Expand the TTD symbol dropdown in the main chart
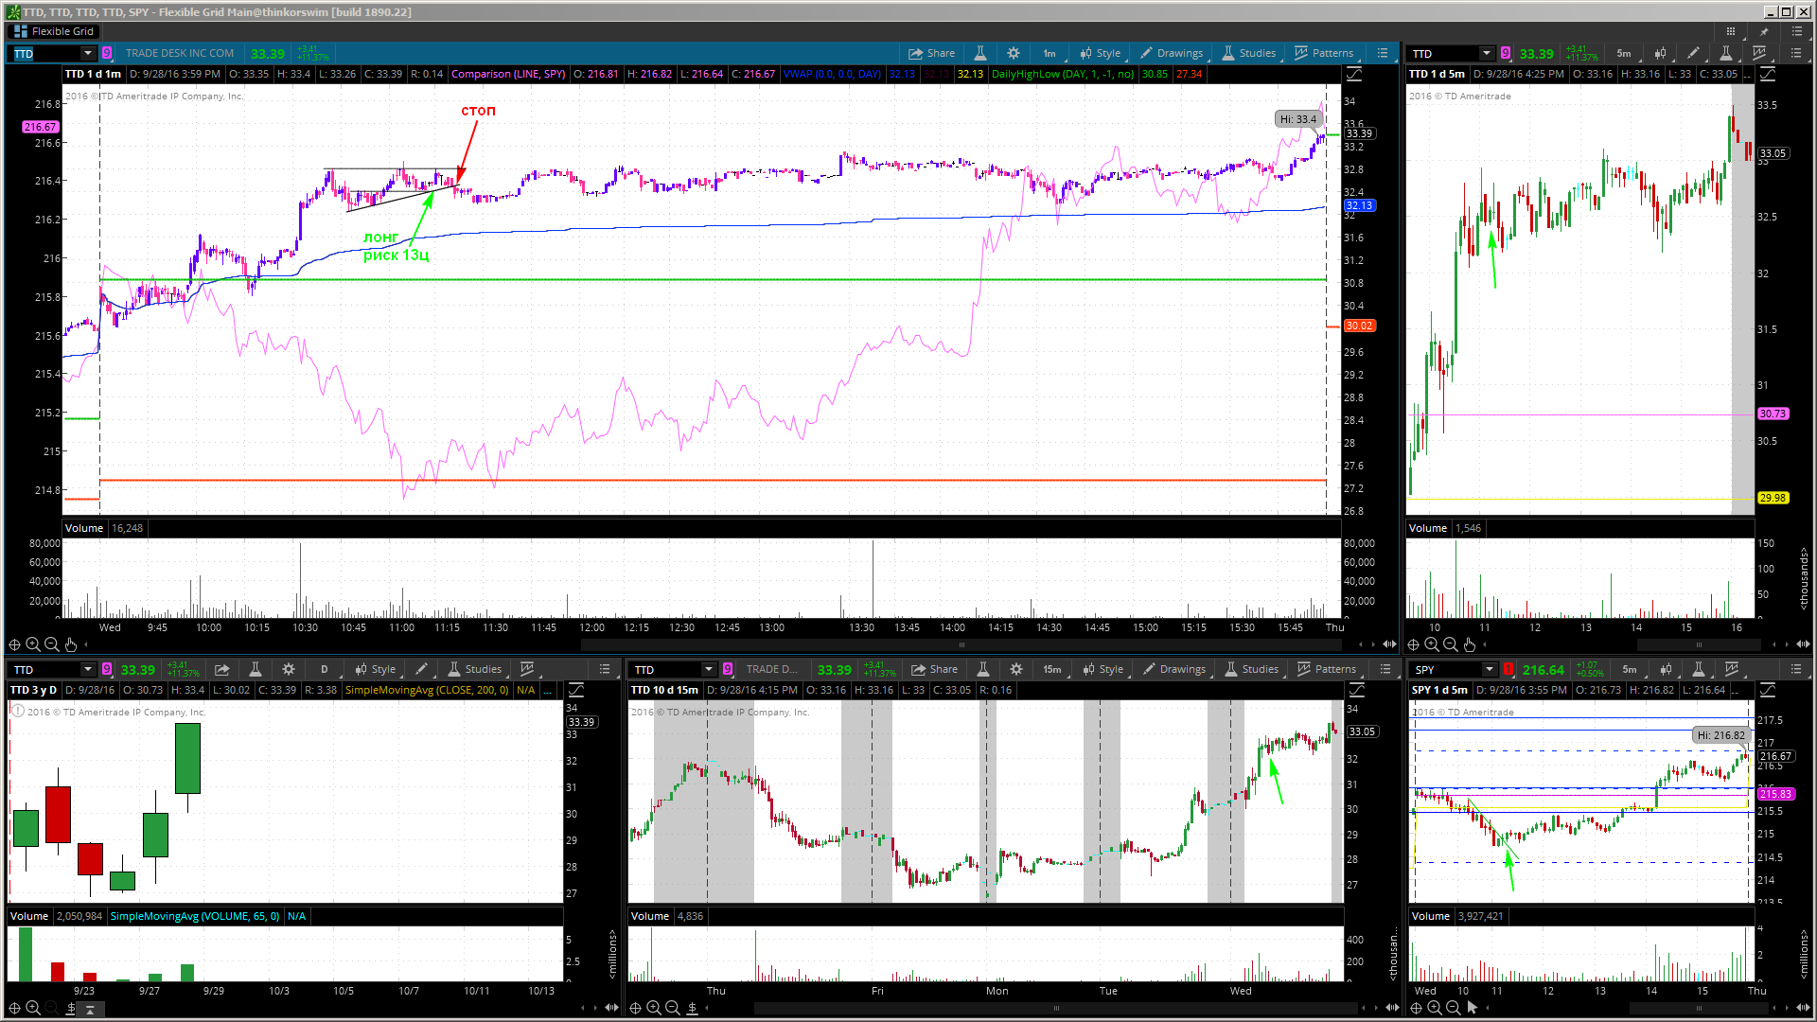The height and width of the screenshot is (1022, 1817). pos(87,53)
